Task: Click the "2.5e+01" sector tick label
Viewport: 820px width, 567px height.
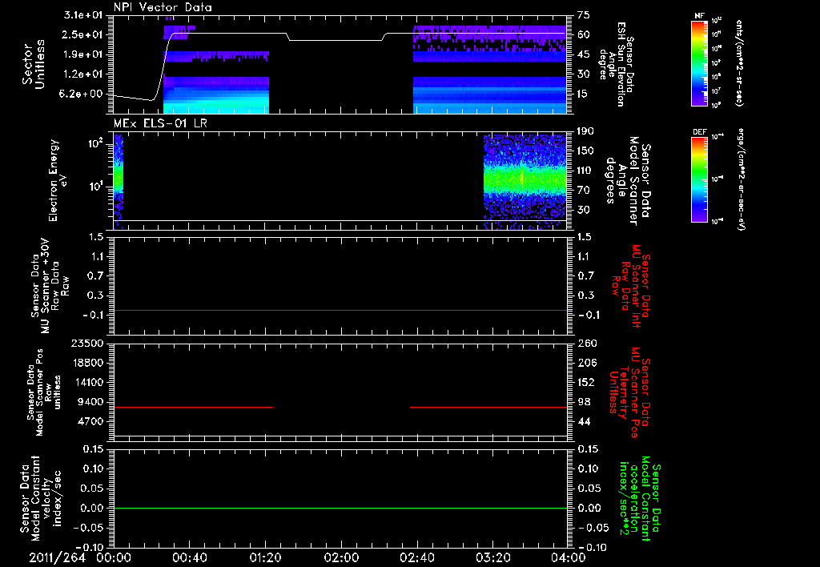Action: point(82,34)
